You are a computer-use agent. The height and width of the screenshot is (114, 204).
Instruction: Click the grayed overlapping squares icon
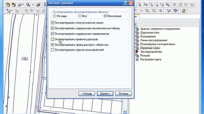pos(147,11)
